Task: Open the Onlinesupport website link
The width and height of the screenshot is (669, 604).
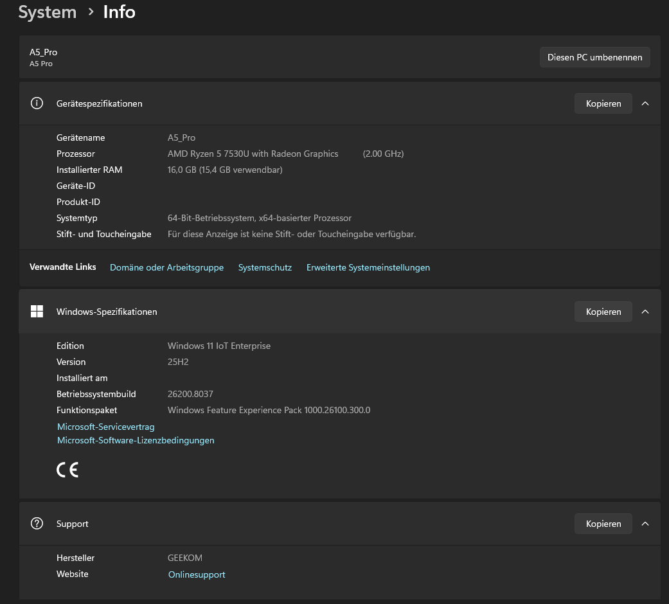Action: click(197, 574)
